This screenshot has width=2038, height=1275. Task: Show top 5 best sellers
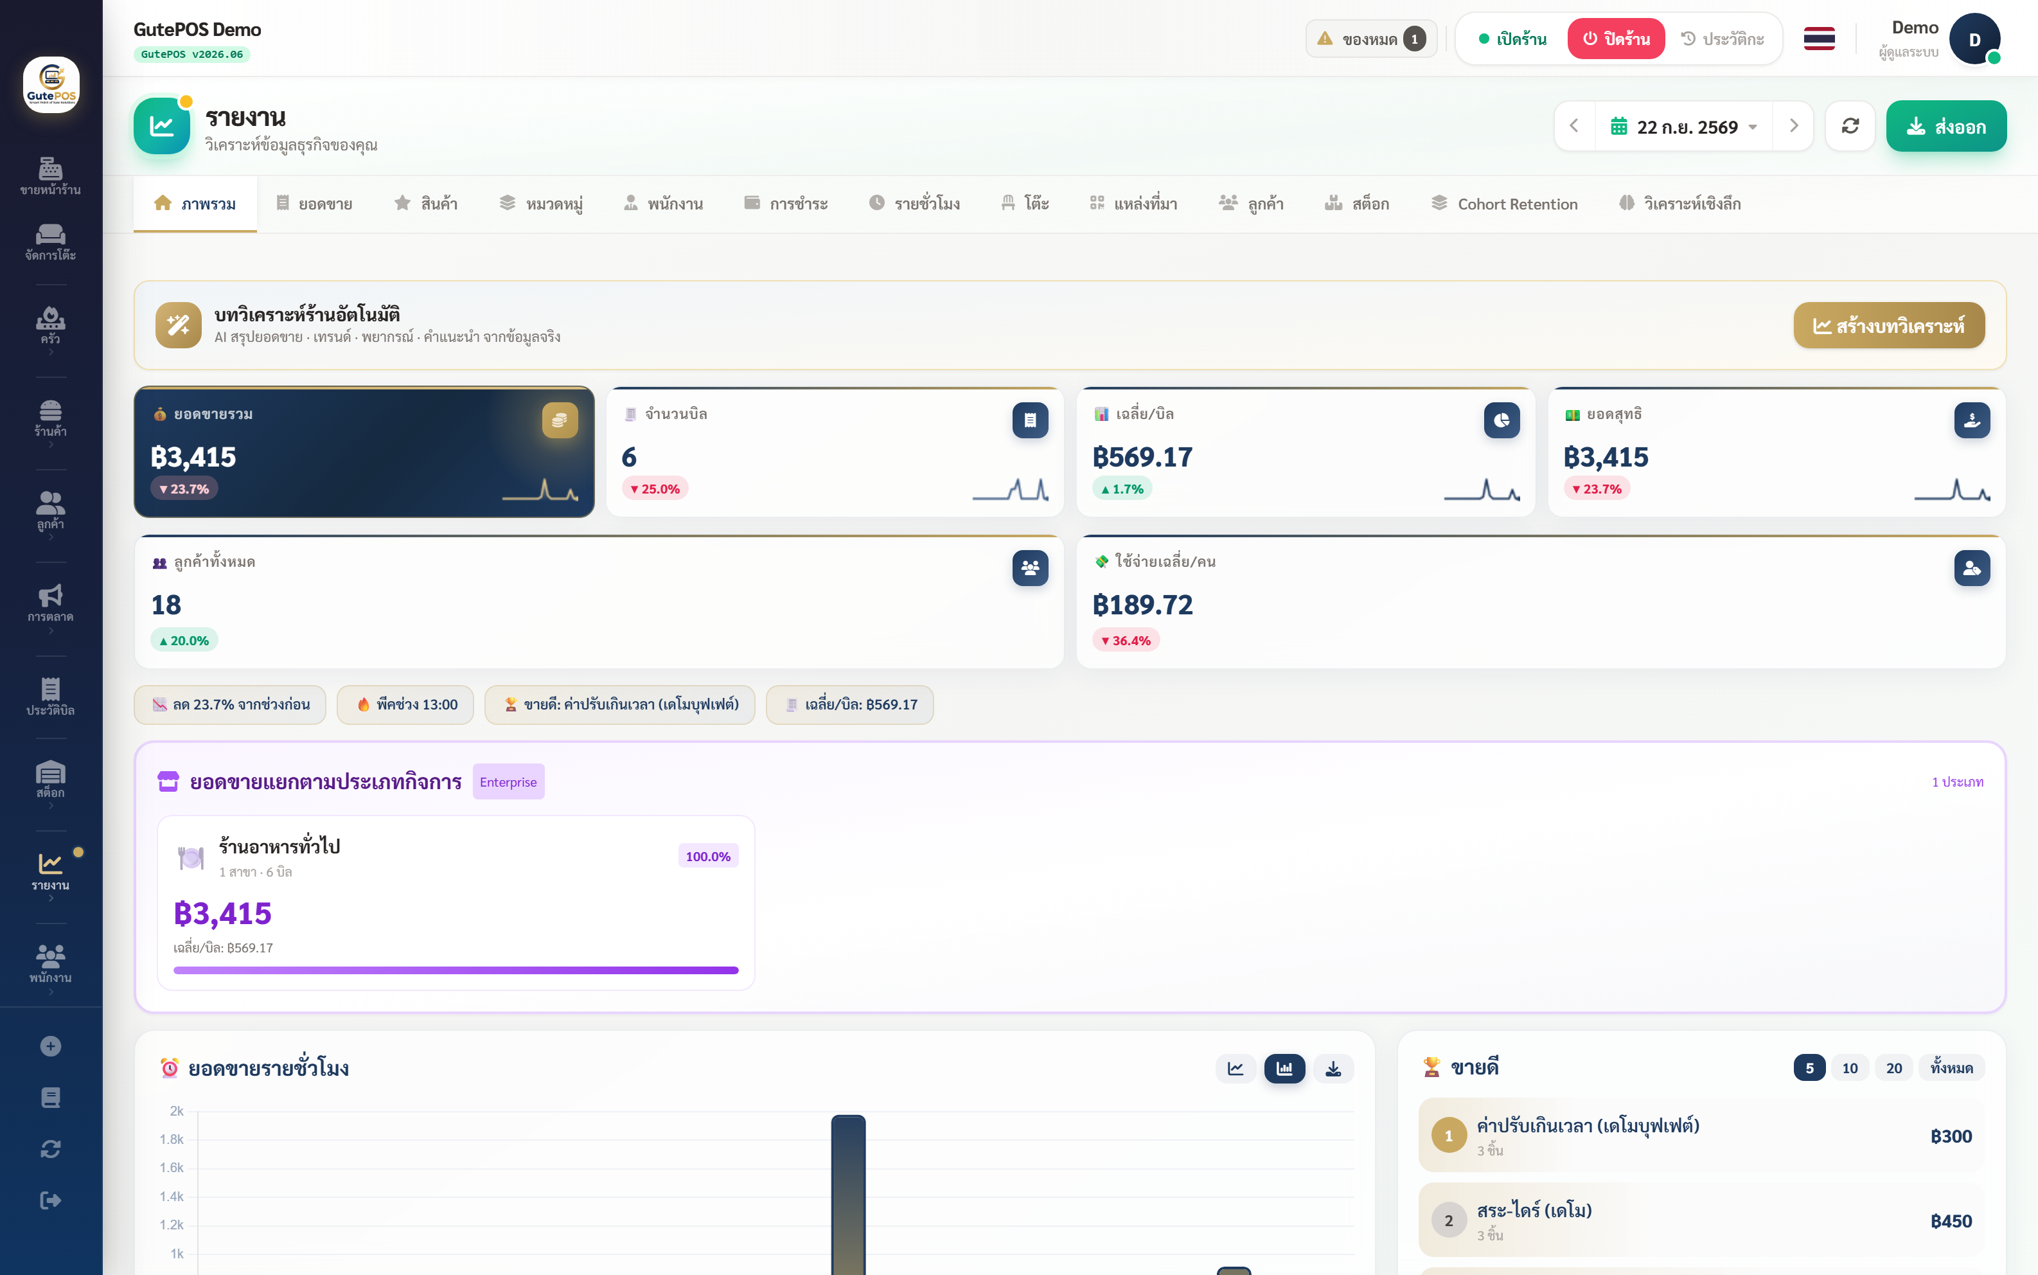point(1809,1067)
